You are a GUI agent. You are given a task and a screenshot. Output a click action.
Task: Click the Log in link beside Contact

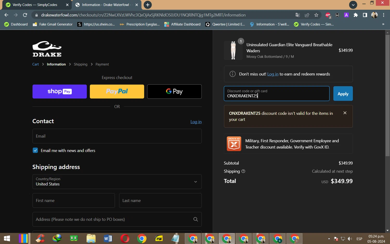(196, 122)
